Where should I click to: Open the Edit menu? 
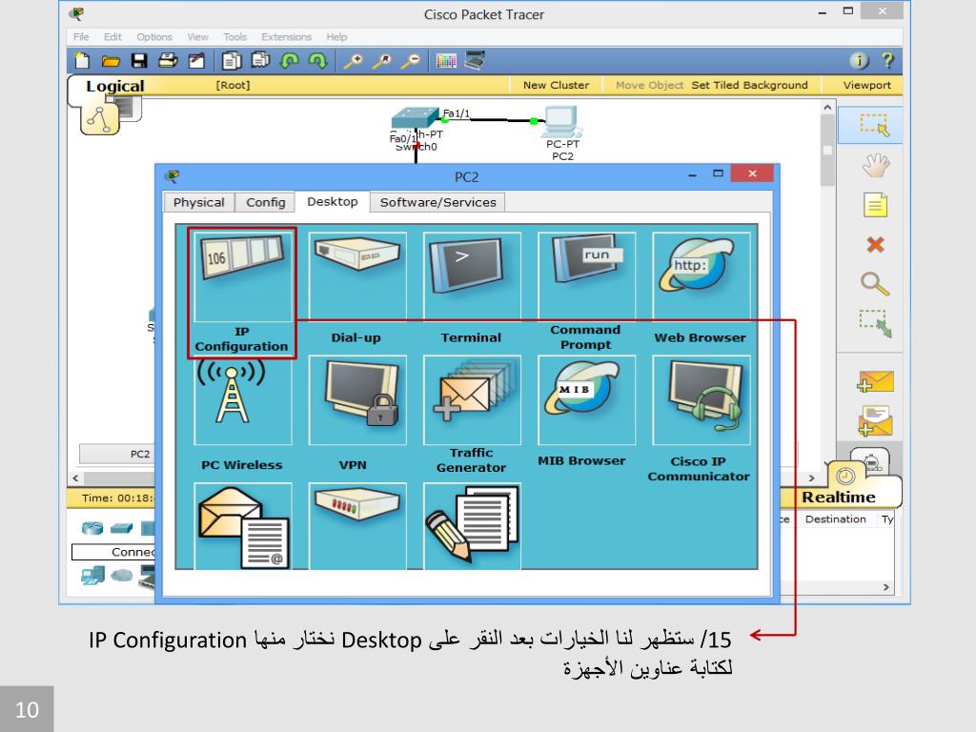coord(112,37)
